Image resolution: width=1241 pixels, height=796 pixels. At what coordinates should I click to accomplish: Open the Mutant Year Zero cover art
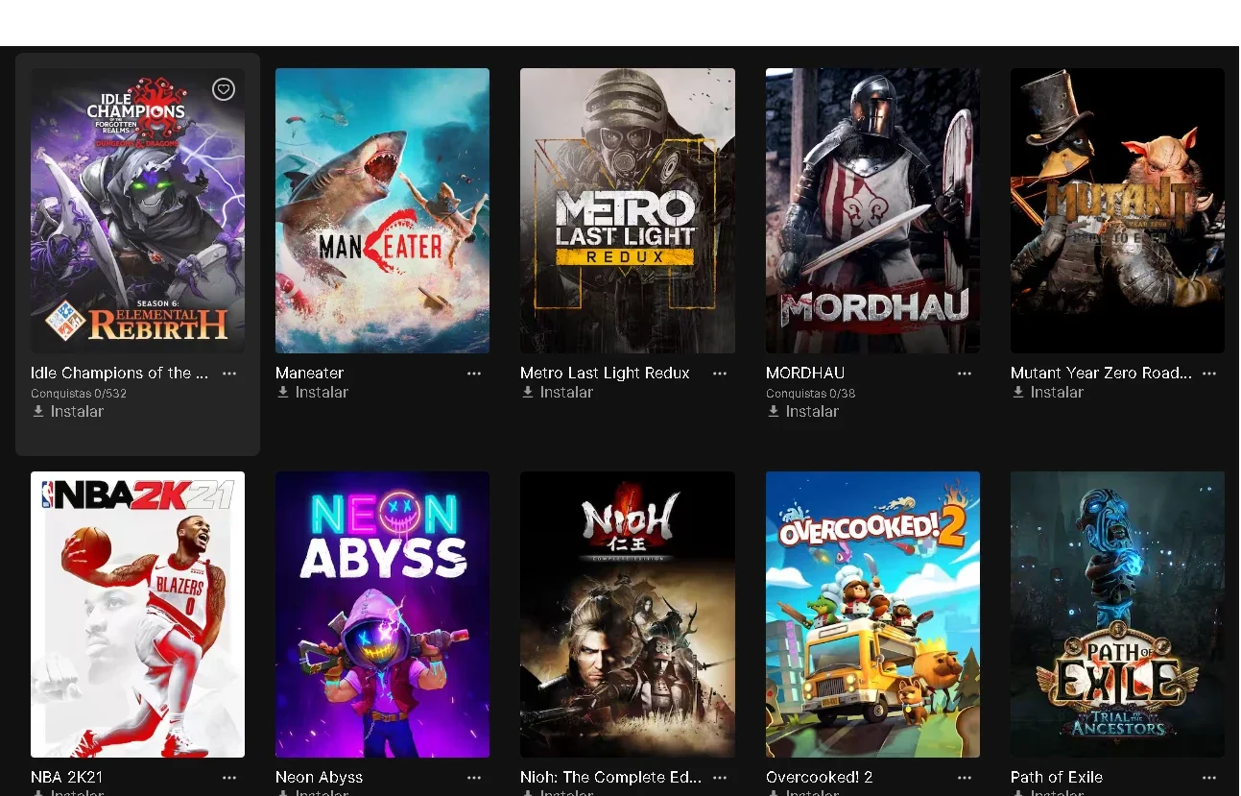tap(1117, 210)
